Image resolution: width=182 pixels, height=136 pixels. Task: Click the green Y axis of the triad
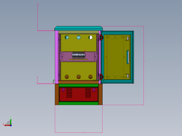[x=10, y=122]
